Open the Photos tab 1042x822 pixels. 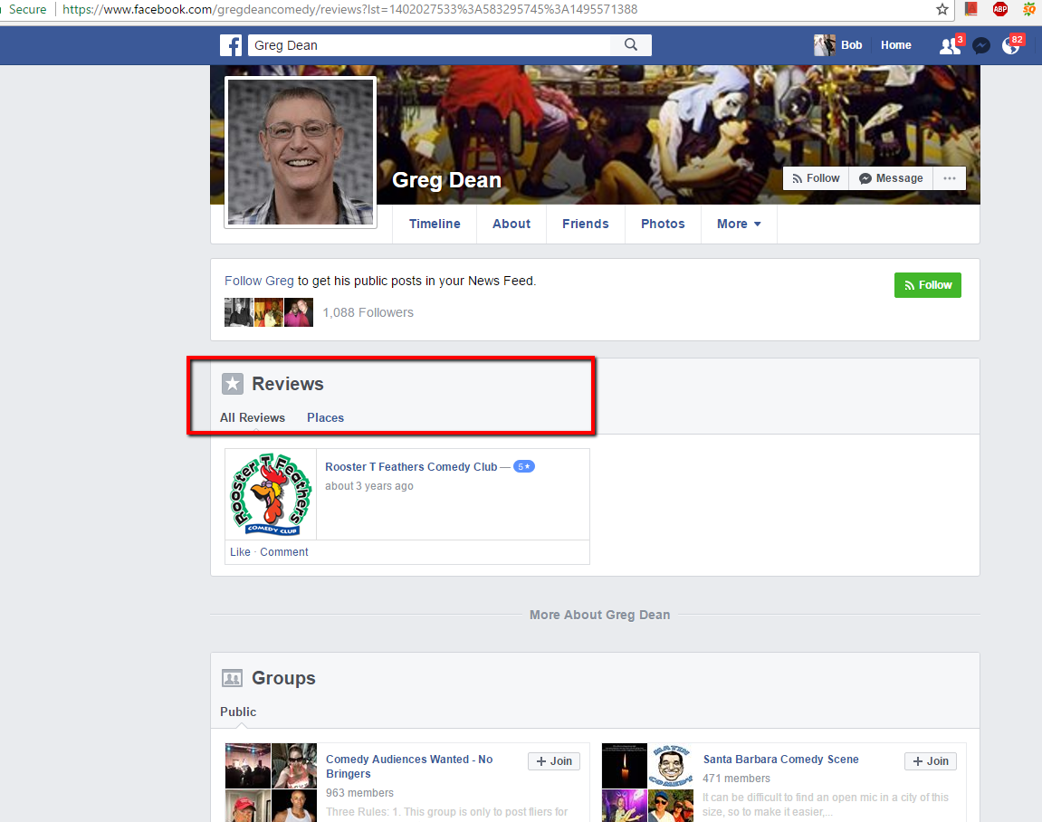[x=663, y=224]
